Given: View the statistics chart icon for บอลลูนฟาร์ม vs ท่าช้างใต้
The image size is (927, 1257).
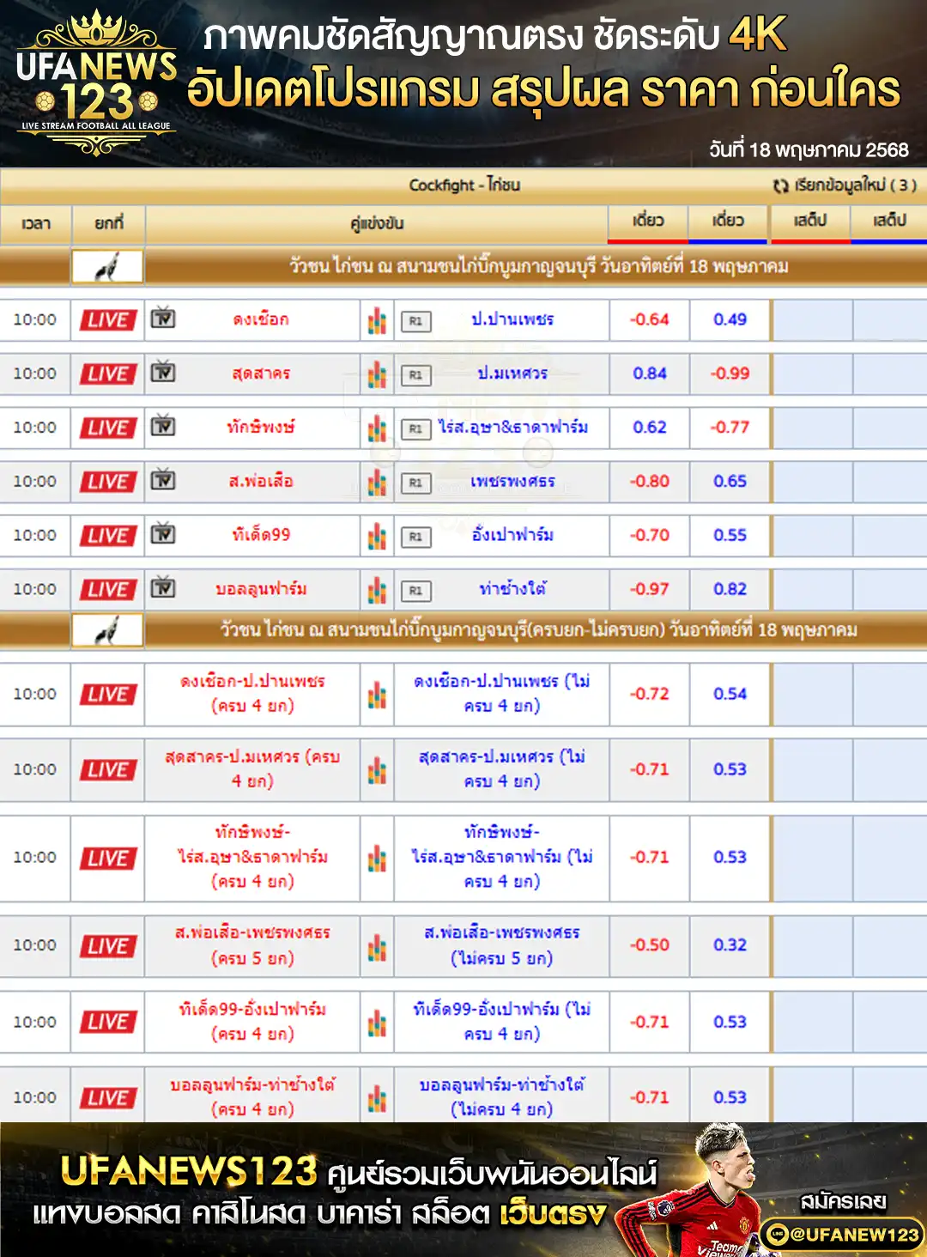Looking at the screenshot, I should point(377,591).
